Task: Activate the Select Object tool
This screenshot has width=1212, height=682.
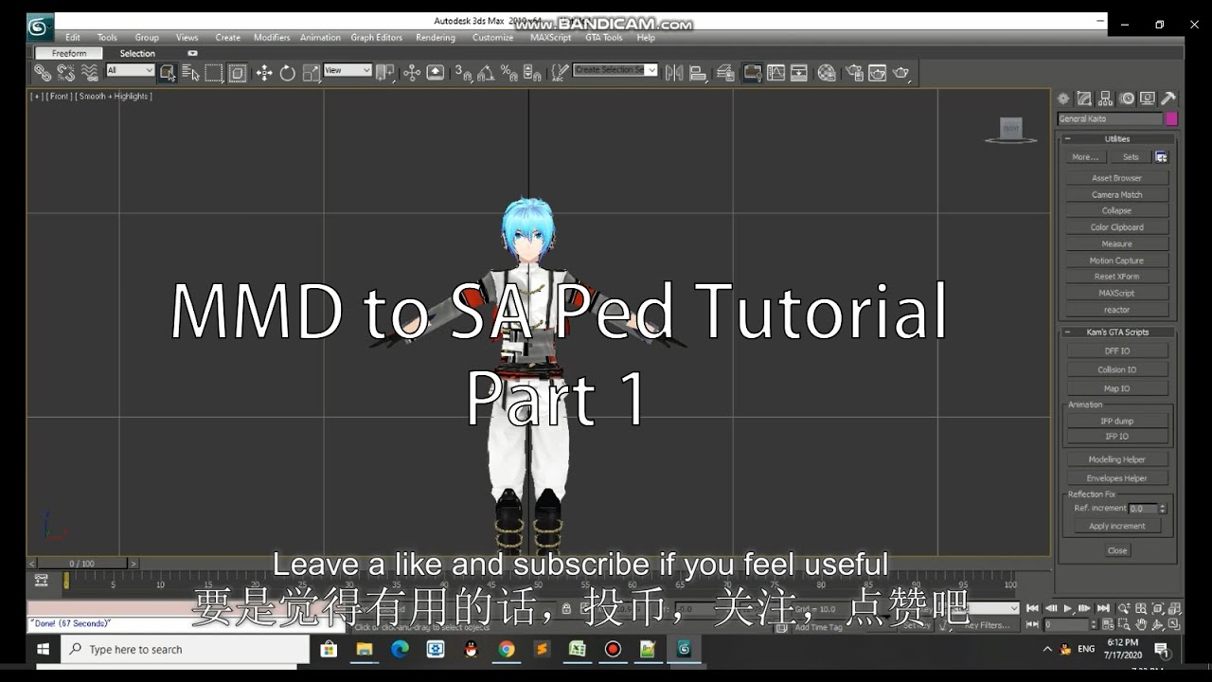Action: coord(168,72)
